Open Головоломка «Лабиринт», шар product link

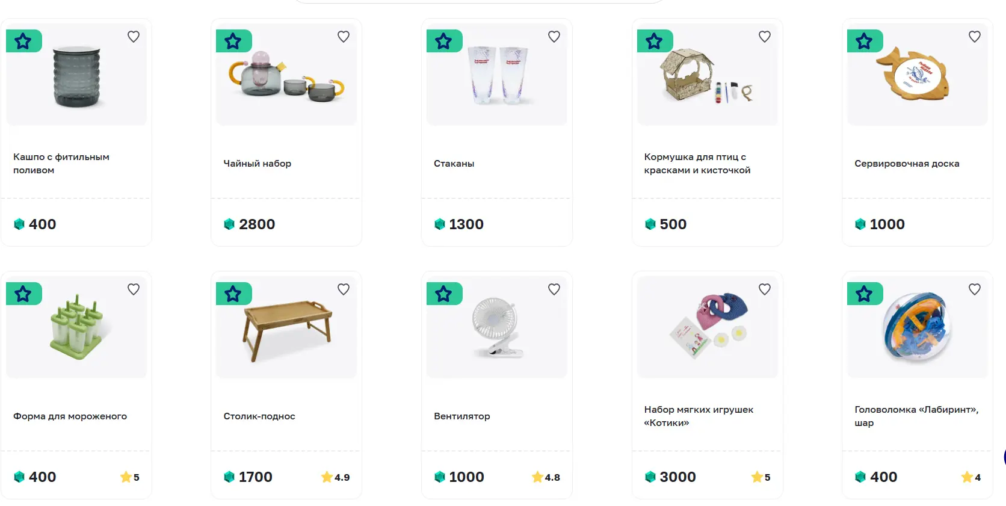click(x=916, y=416)
